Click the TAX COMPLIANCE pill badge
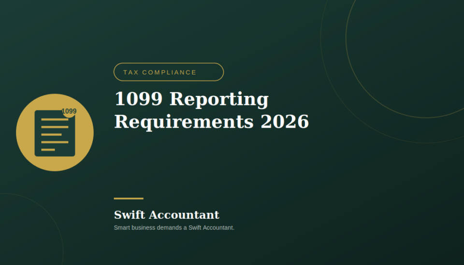464x265 pixels. coord(169,72)
